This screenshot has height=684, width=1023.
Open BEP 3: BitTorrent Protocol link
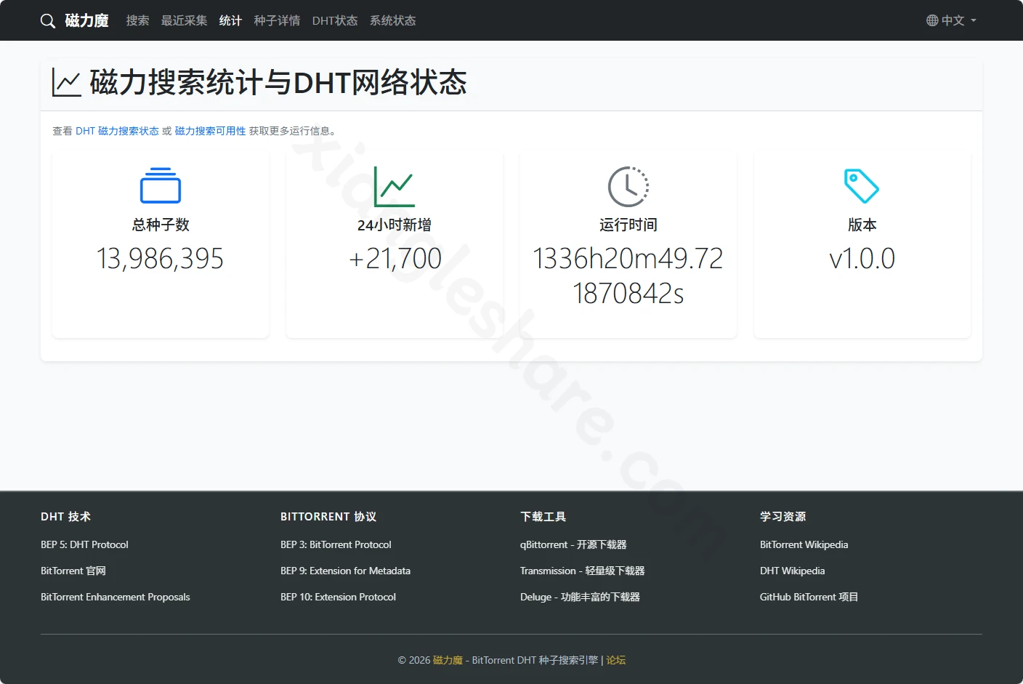(x=336, y=544)
